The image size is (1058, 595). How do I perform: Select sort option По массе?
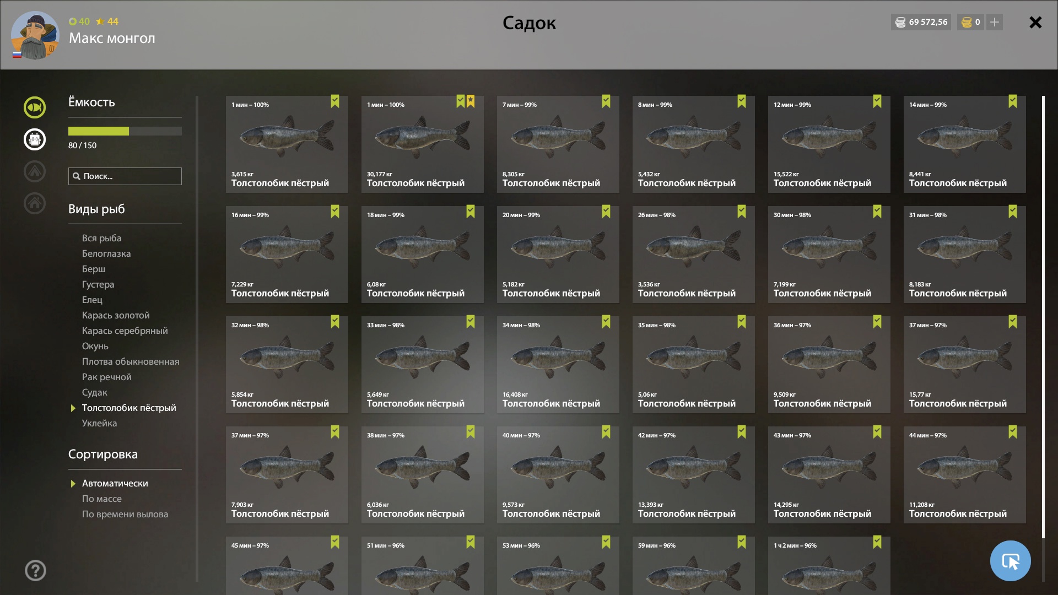[x=102, y=499]
